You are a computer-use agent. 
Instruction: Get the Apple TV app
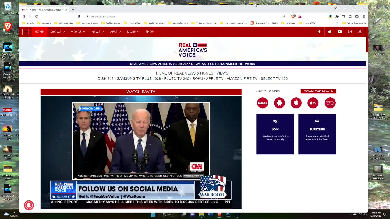pos(313,103)
